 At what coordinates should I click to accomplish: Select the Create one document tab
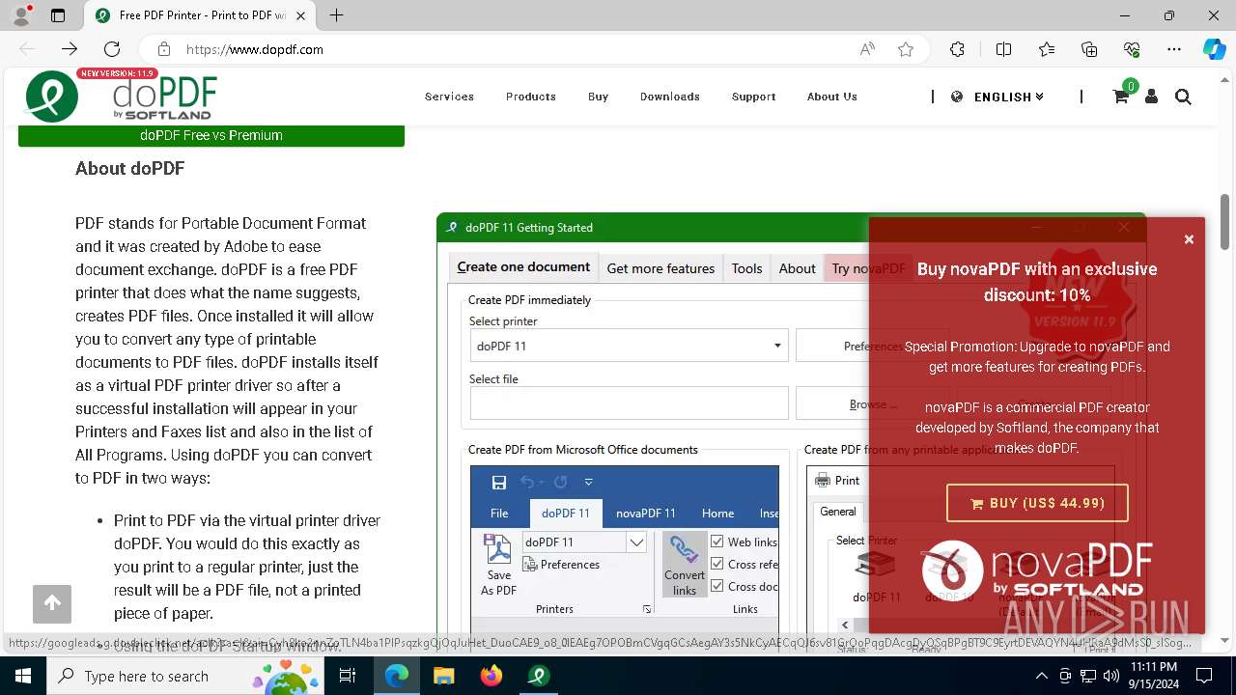coord(523,267)
